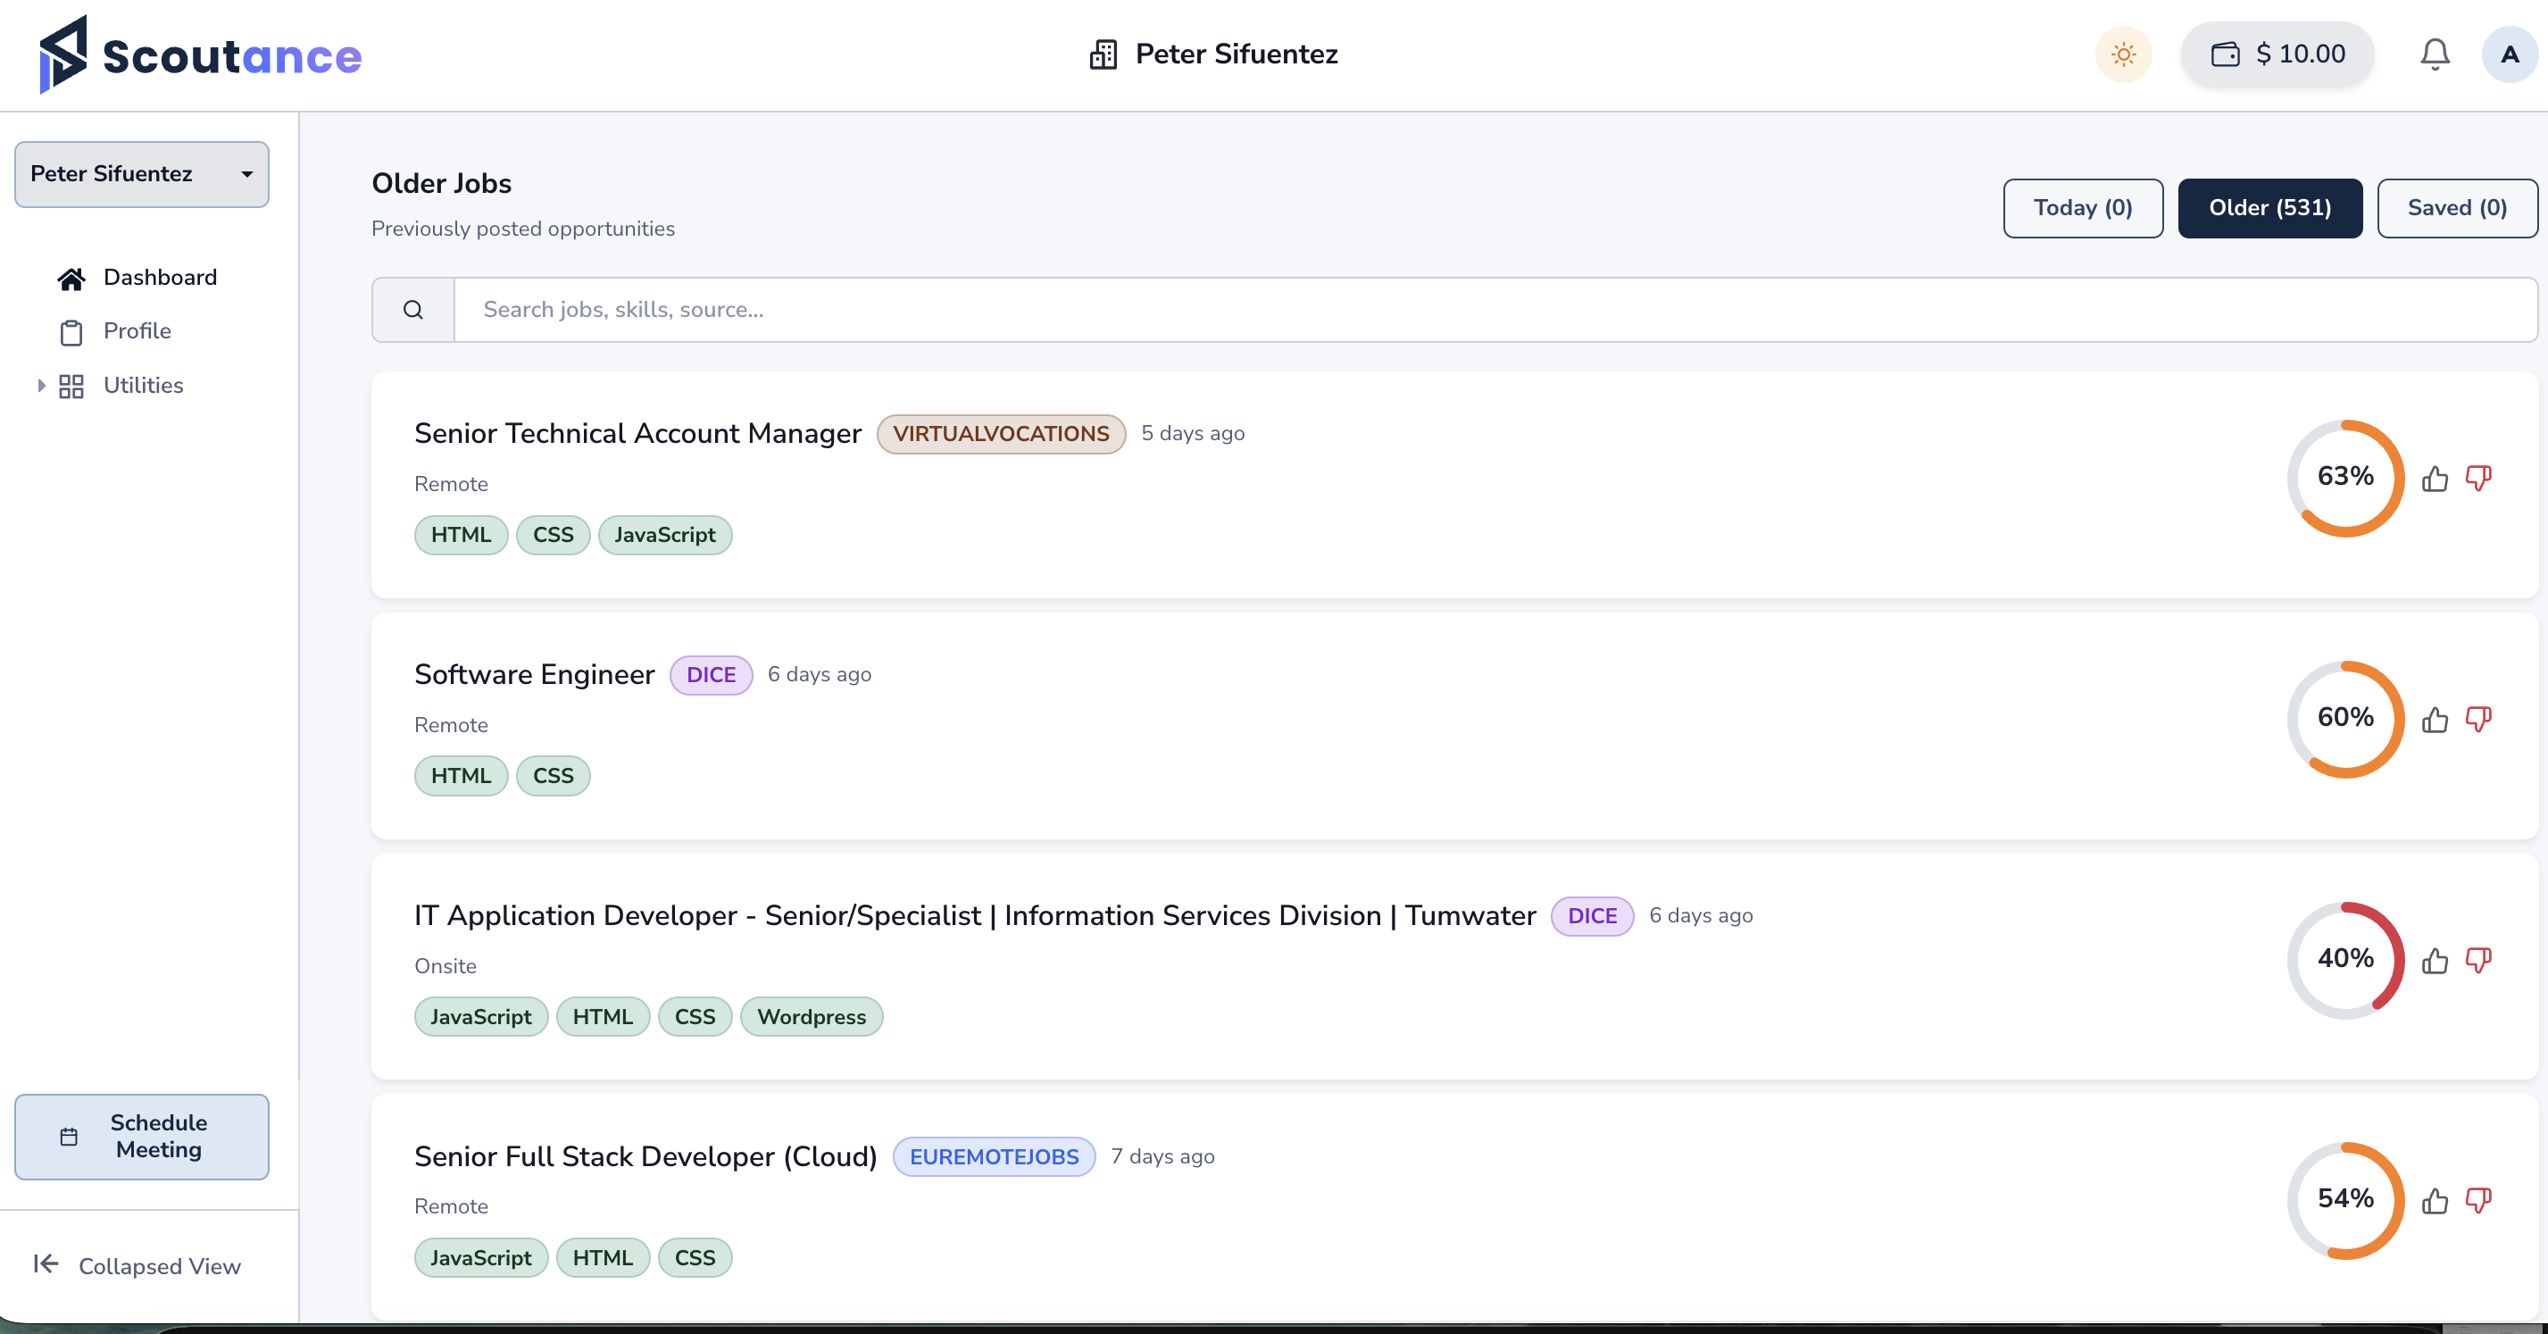Thumbs up Senior Technical Account Manager
The image size is (2548, 1334).
point(2435,479)
